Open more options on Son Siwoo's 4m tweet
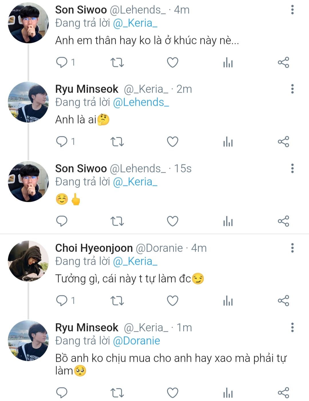 (x=292, y=10)
